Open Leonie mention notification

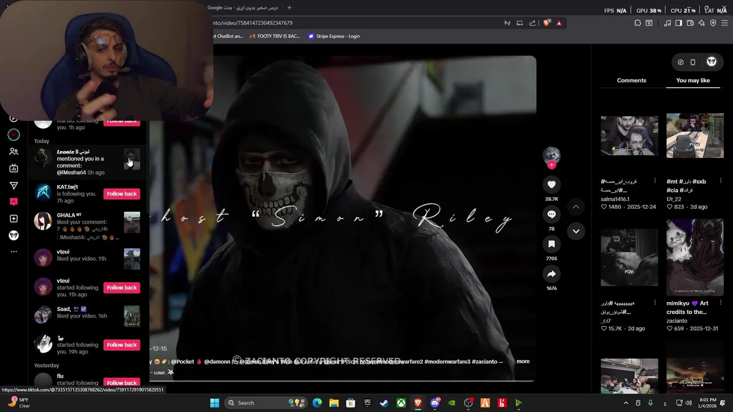click(x=87, y=162)
